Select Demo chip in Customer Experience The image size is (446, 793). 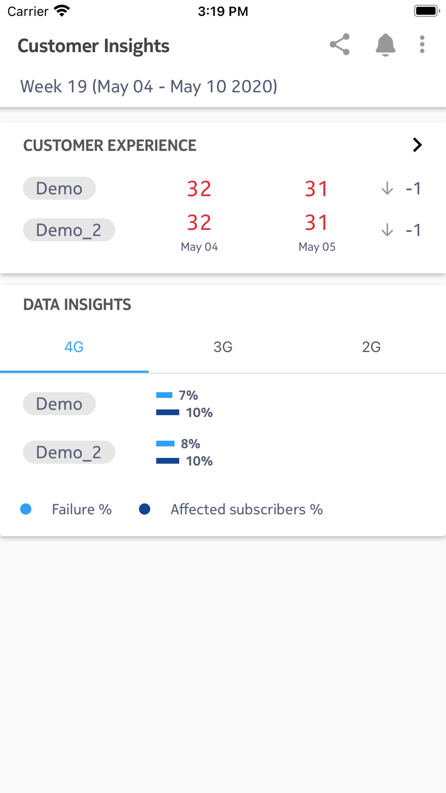point(59,188)
